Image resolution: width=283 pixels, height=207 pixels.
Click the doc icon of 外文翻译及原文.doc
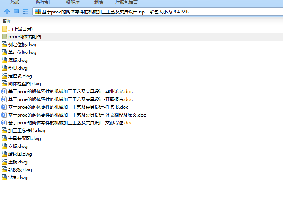(x=4, y=115)
